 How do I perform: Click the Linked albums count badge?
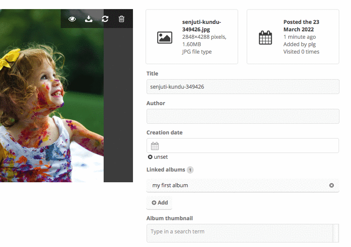(190, 170)
